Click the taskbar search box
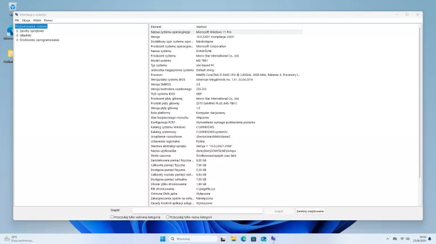 tap(193, 239)
